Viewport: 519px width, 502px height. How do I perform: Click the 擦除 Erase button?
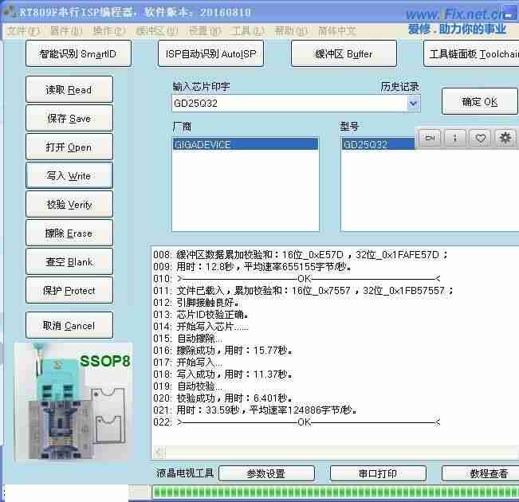69,233
